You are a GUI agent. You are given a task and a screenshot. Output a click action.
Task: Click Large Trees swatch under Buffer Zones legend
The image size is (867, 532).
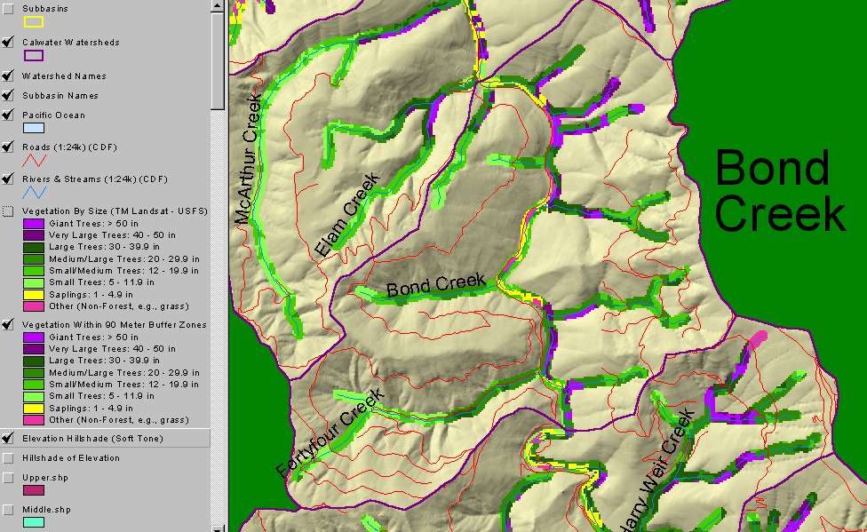coord(33,361)
